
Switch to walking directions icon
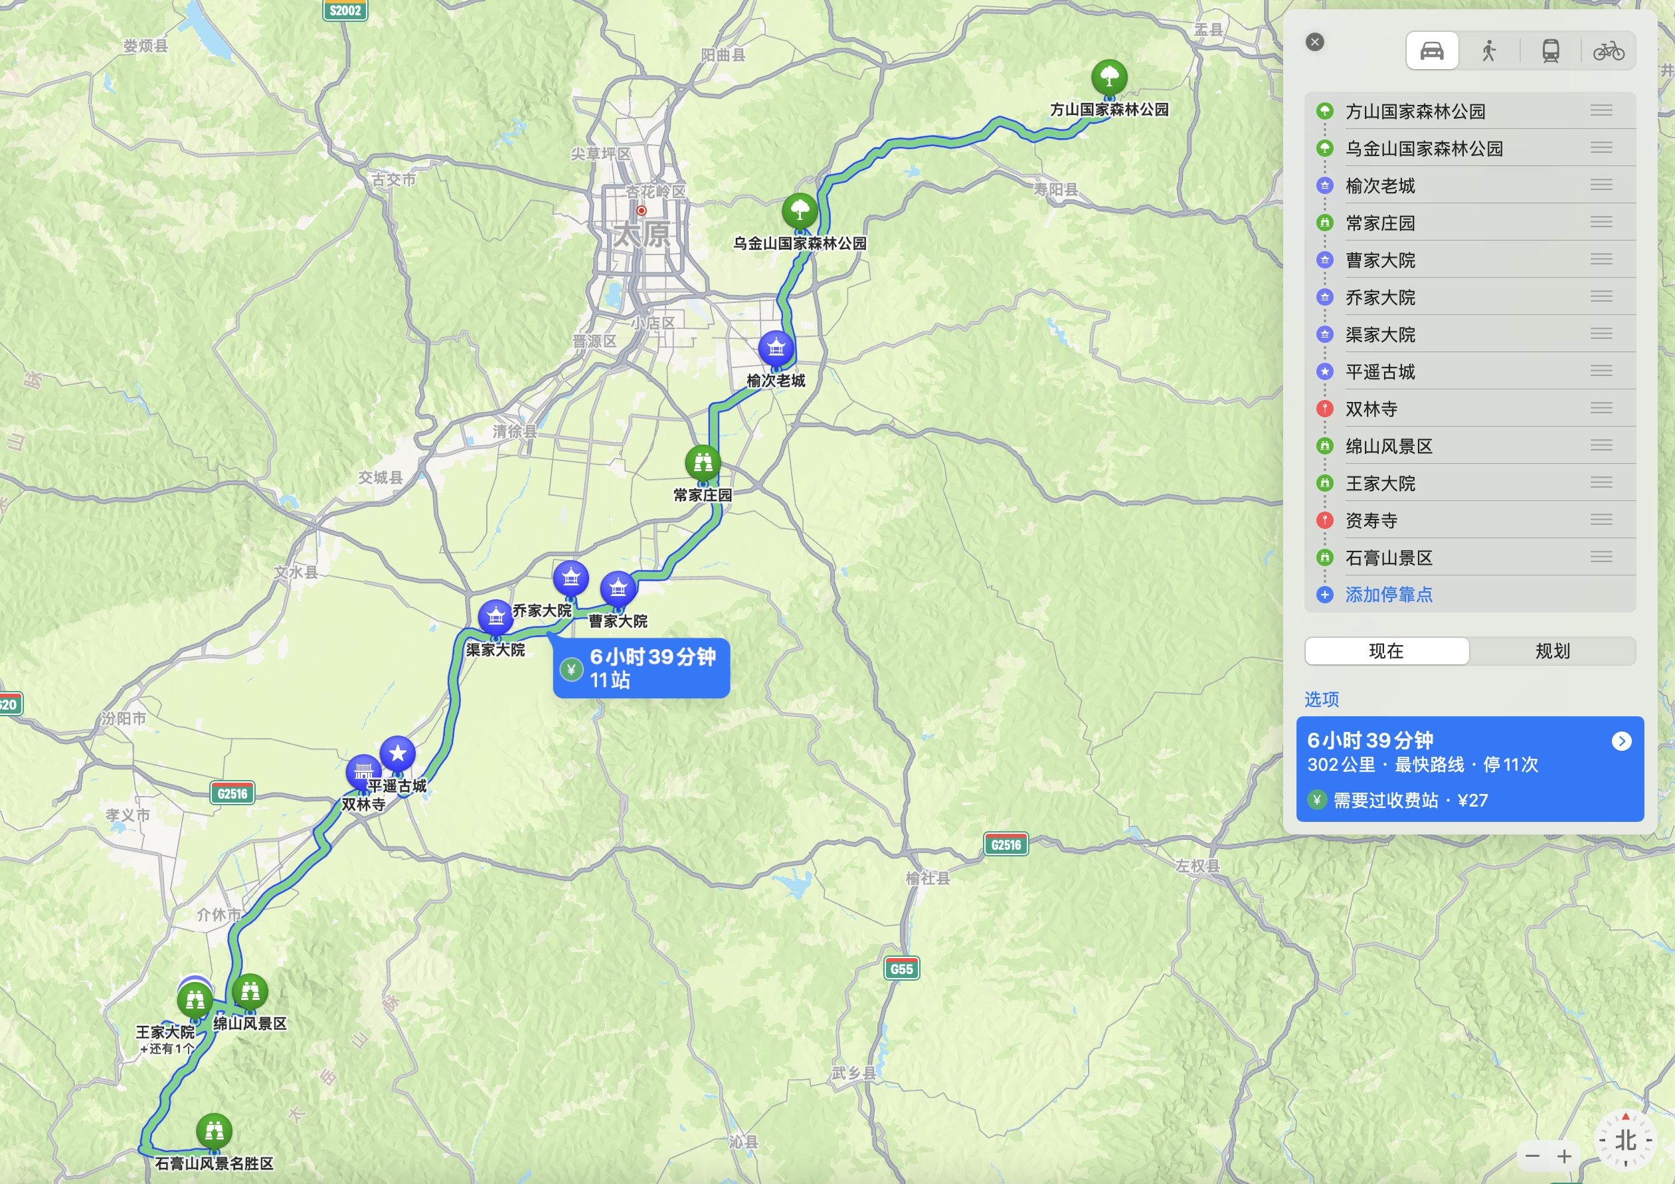tap(1489, 51)
